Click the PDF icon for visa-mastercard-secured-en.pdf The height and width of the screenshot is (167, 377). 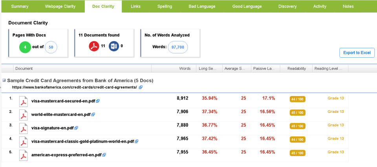[24, 101]
